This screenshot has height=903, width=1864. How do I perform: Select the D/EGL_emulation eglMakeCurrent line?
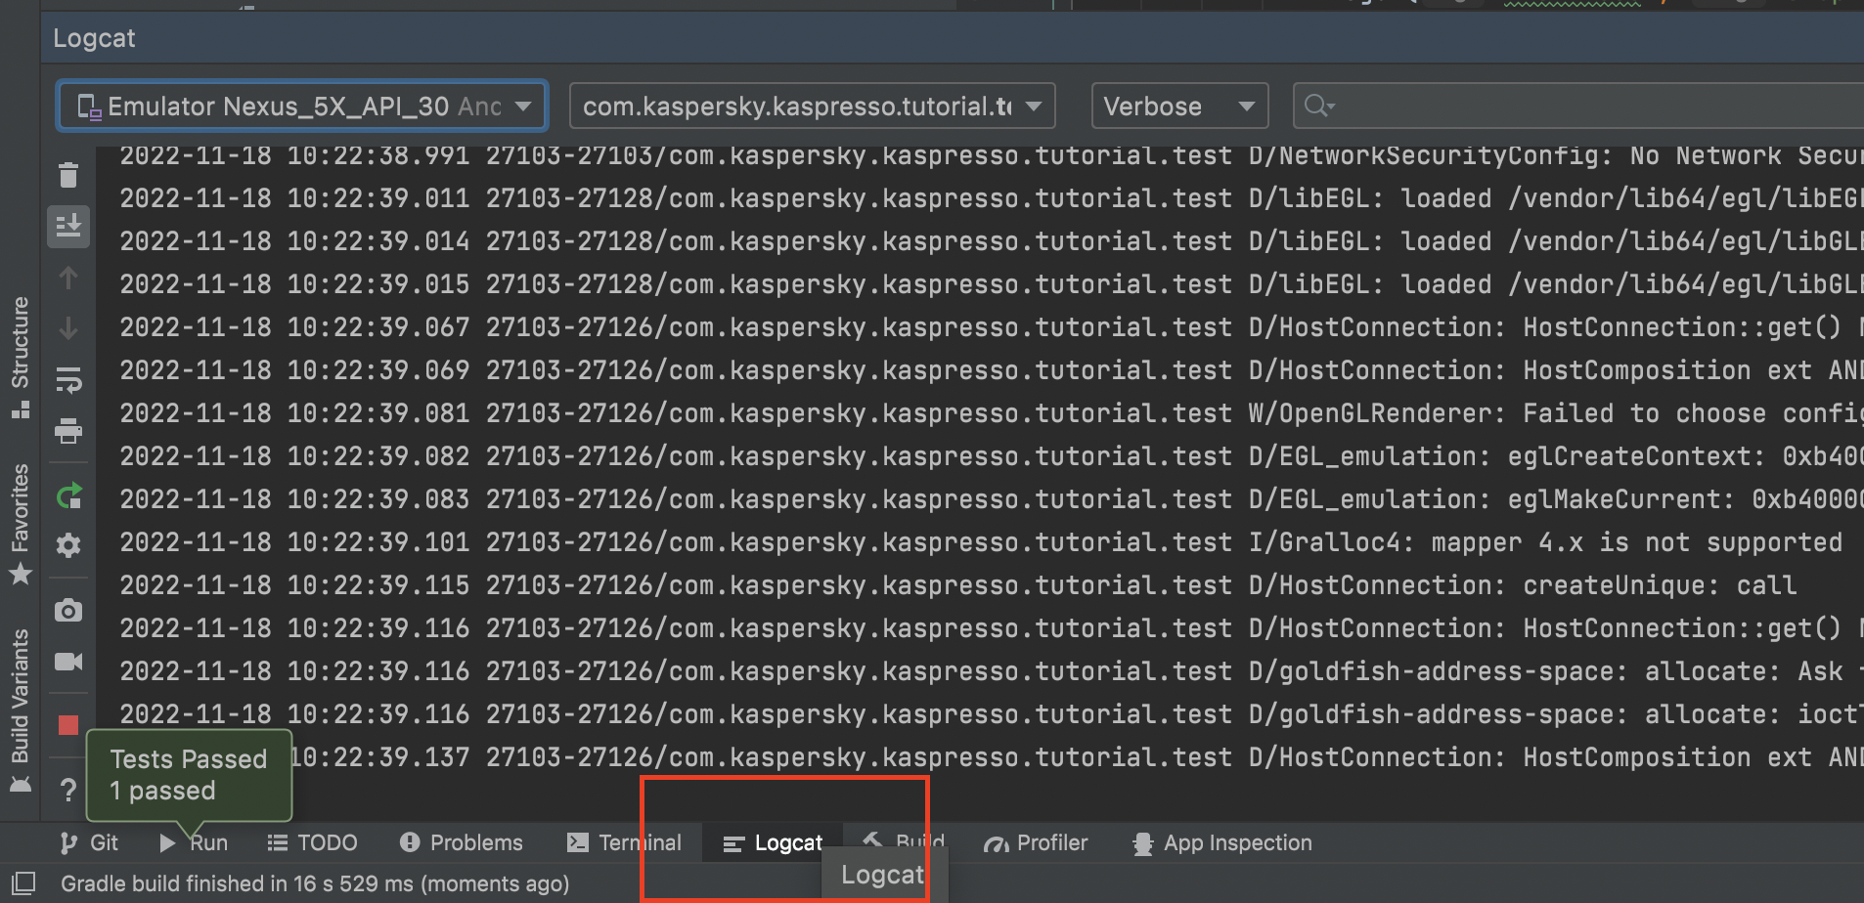991,499
